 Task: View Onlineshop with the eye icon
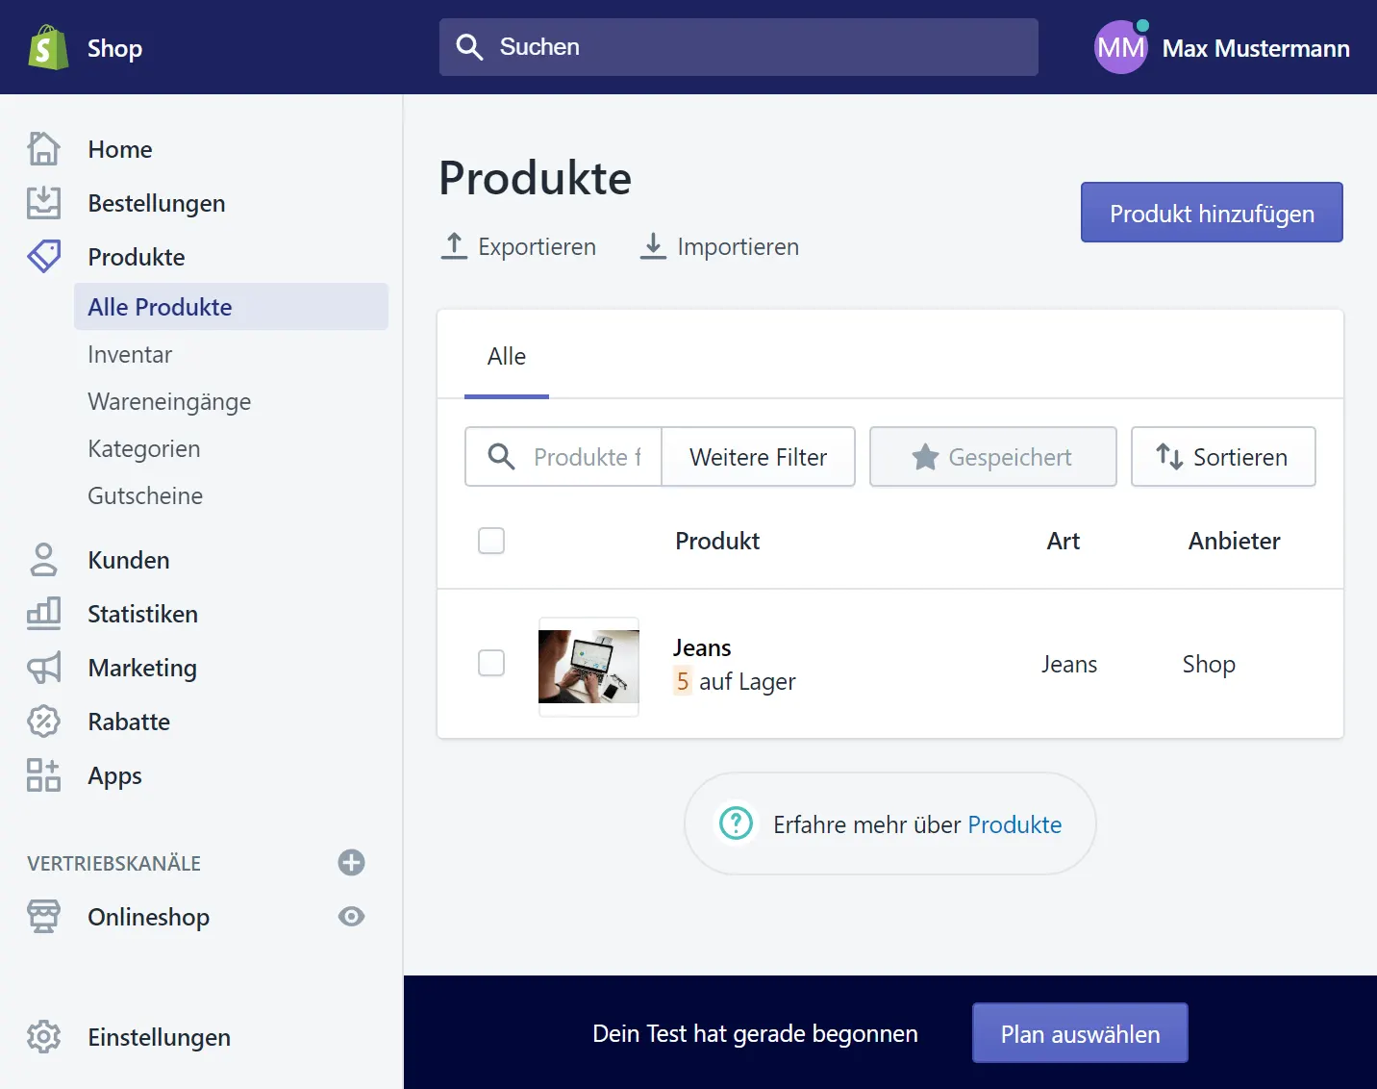[352, 917]
